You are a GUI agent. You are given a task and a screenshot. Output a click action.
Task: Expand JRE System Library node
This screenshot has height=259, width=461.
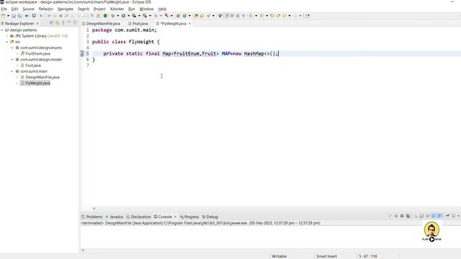click(7, 36)
